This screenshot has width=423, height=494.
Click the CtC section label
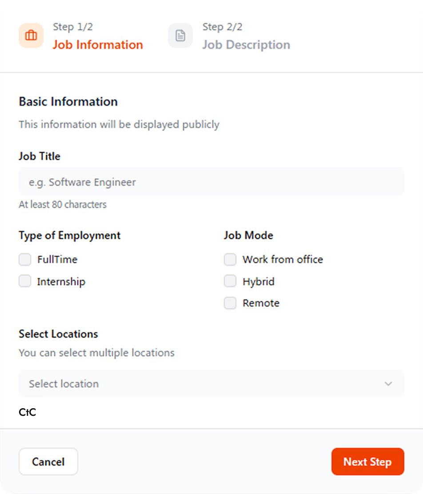click(x=27, y=412)
